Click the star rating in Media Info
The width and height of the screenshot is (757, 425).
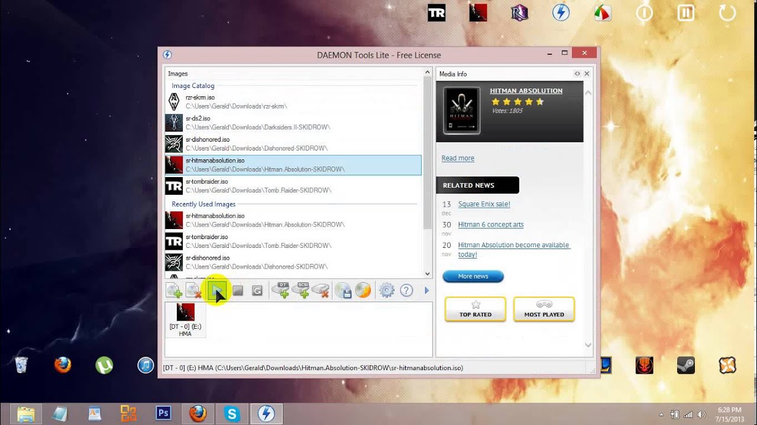click(x=517, y=102)
